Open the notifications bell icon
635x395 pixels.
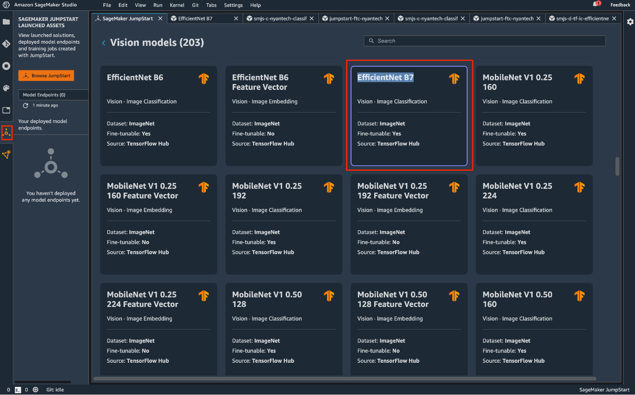coord(596,4)
